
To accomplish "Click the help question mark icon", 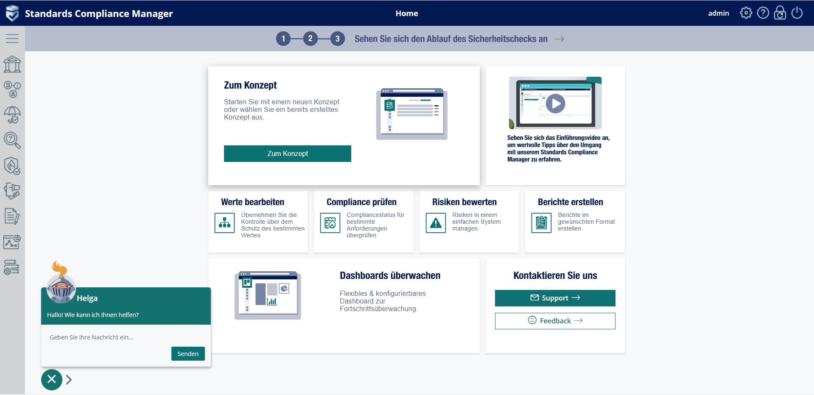I will pyautogui.click(x=763, y=13).
